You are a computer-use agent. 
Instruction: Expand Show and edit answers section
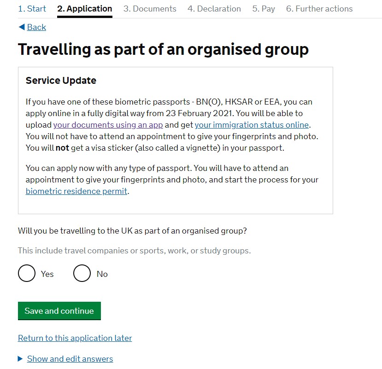(x=70, y=359)
